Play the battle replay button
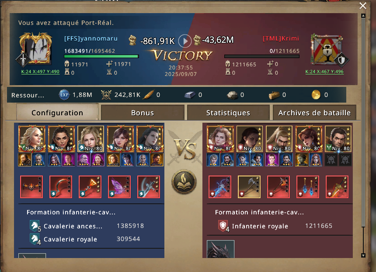The height and width of the screenshot is (272, 376). tap(185, 41)
